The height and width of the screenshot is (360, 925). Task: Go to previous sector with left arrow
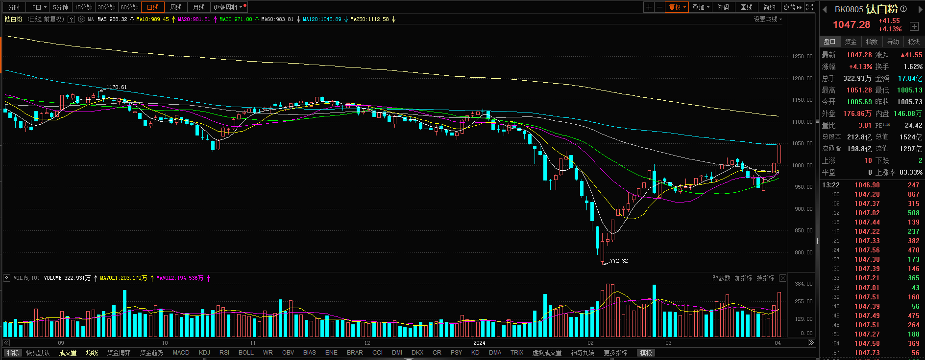[825, 9]
